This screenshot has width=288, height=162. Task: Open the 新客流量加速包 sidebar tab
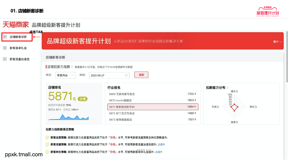point(20,59)
